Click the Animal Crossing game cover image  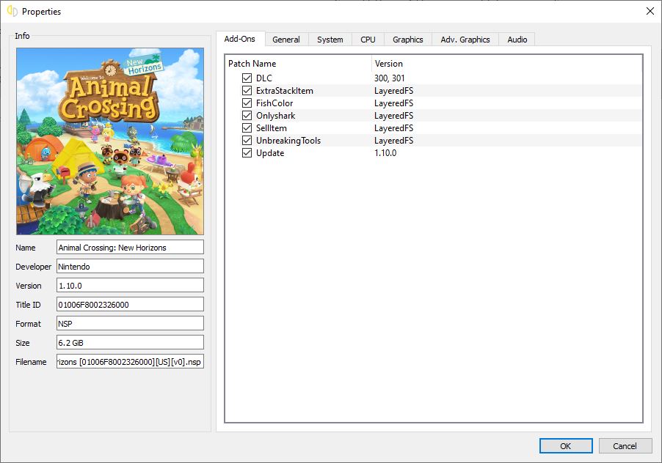click(x=110, y=141)
